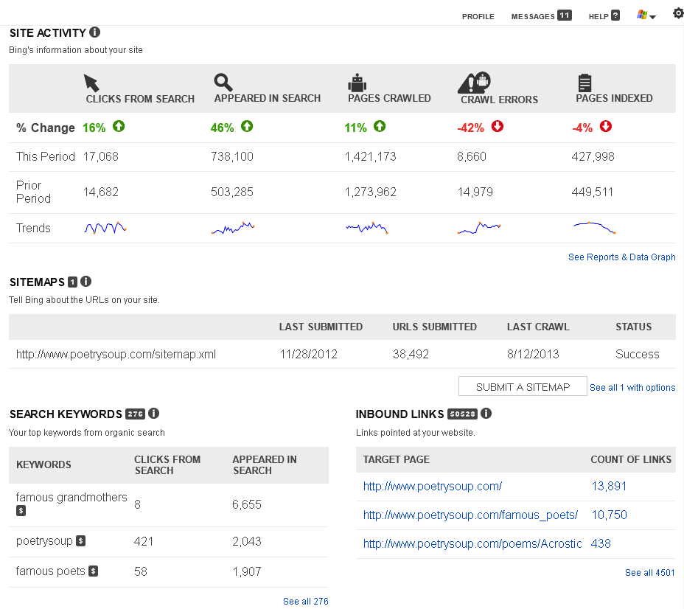This screenshot has width=684, height=609.
Task: Open the Appeared In Search trend sparkline
Action: [x=233, y=228]
